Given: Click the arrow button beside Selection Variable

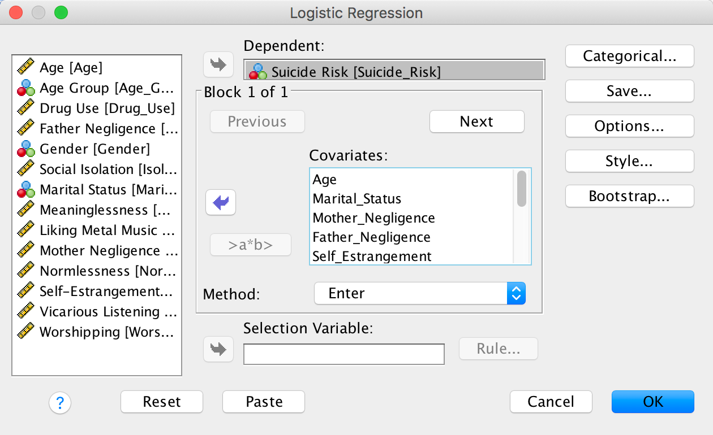Looking at the screenshot, I should [x=218, y=349].
